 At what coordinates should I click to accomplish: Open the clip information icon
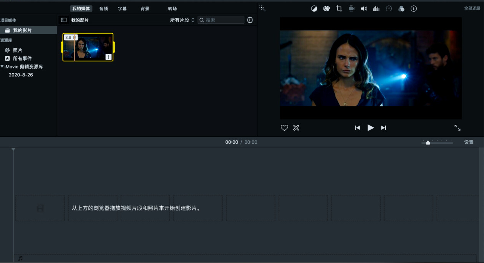pos(414,8)
